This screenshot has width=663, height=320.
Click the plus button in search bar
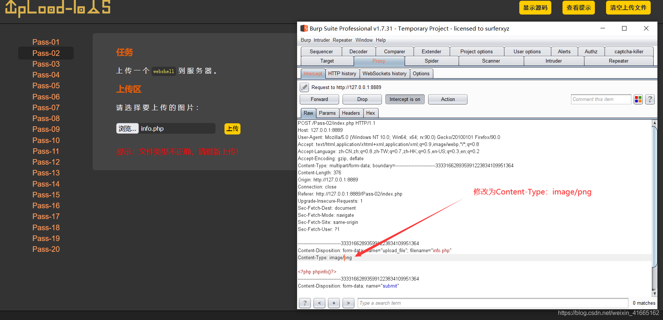click(x=334, y=303)
